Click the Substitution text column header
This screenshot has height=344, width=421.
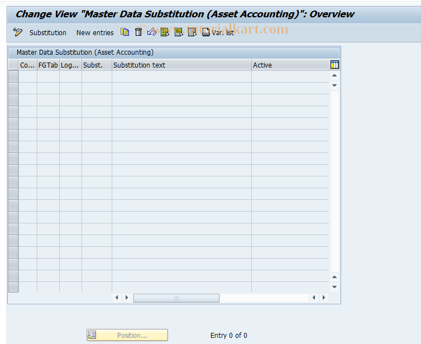pyautogui.click(x=181, y=65)
